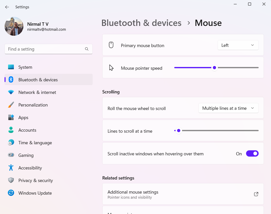Open Time & language settings
The height and width of the screenshot is (214, 271).
tap(11, 142)
